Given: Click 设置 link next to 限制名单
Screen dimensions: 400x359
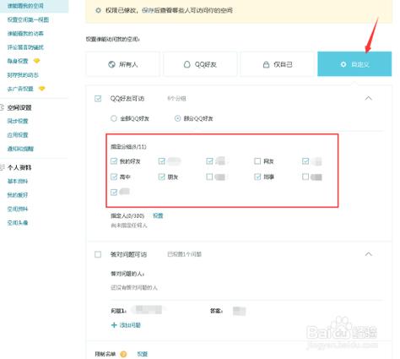Looking at the screenshot, I should [143, 354].
